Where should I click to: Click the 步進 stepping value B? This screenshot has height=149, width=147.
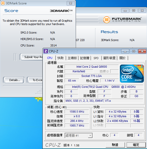click(x=136, y=91)
